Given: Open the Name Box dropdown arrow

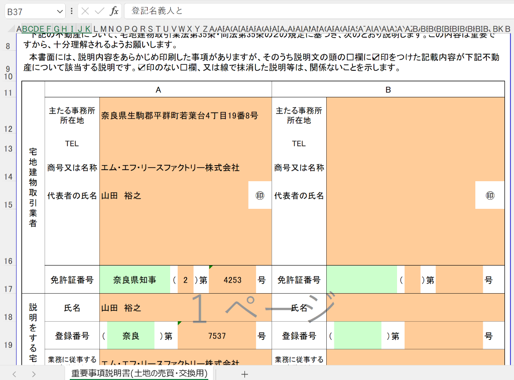Looking at the screenshot, I should coord(60,11).
